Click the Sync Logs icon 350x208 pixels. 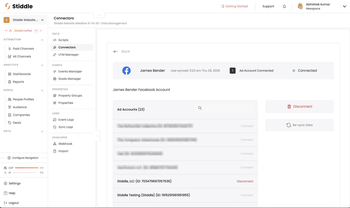55,127
